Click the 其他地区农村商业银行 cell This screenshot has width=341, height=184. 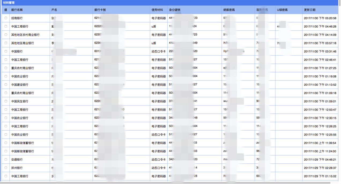click(x=25, y=35)
